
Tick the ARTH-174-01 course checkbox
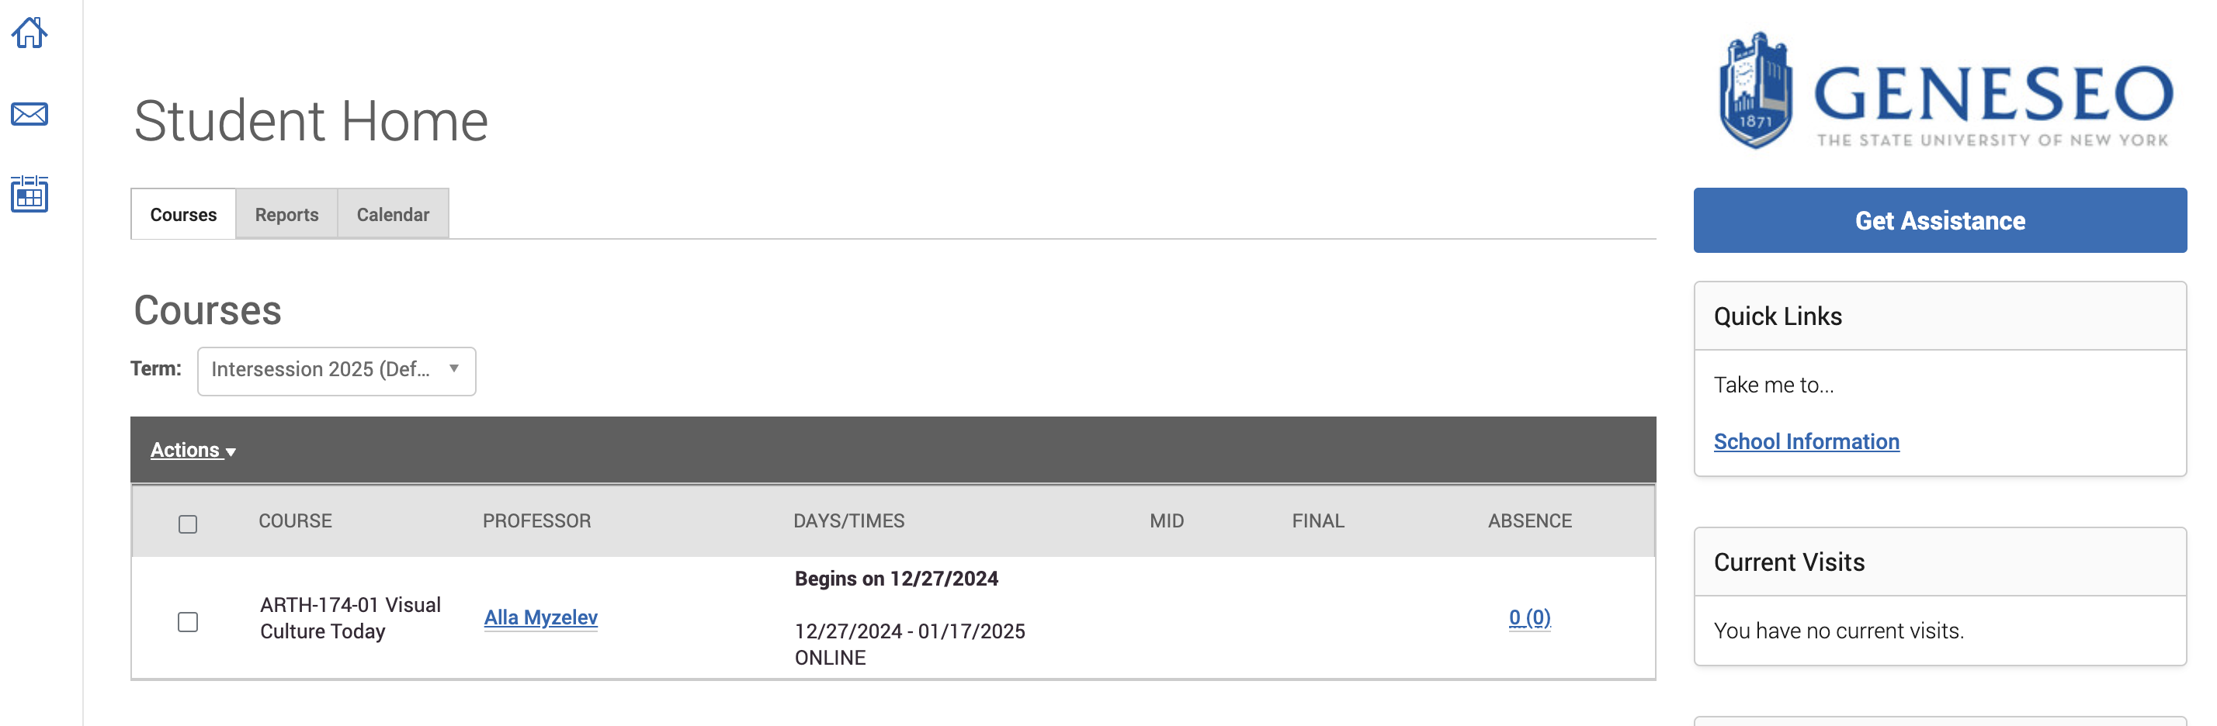188,621
